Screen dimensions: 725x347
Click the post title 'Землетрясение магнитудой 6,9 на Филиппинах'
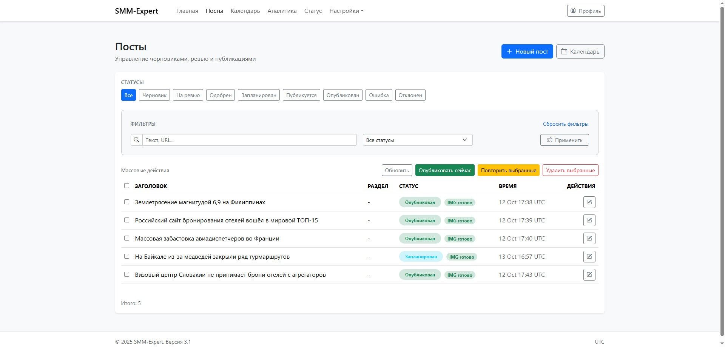point(200,202)
